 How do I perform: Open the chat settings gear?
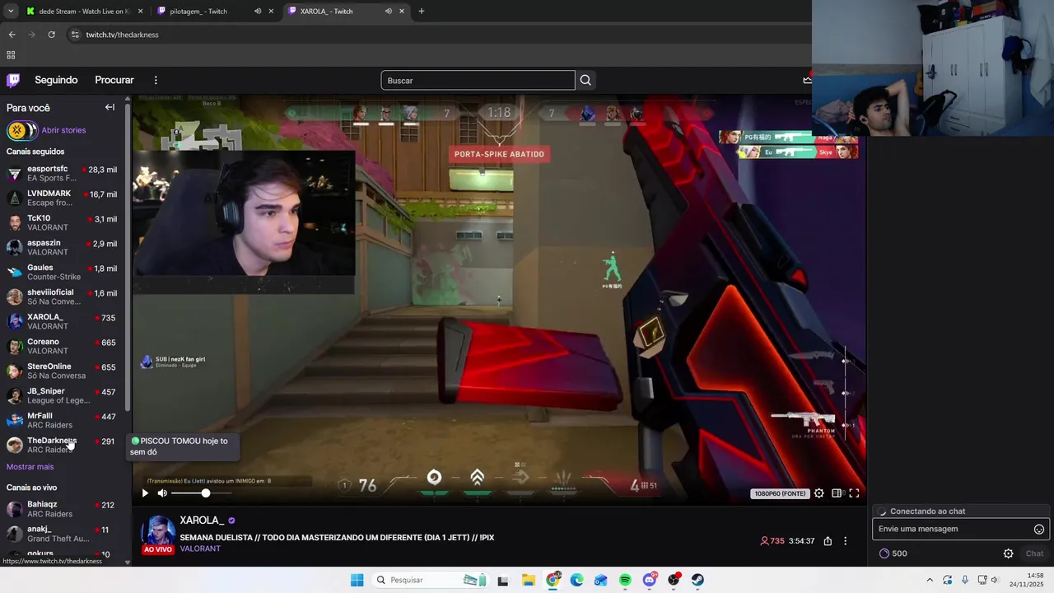pos(1008,553)
